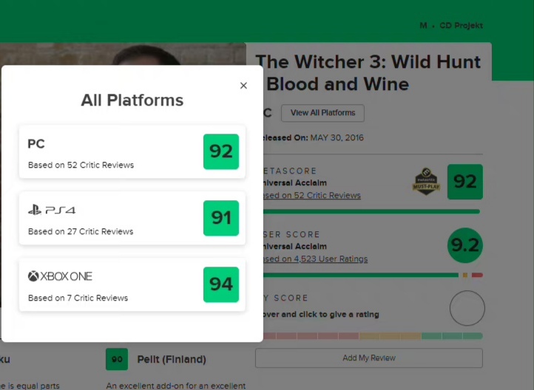
Task: Click the green end of My Score rating bar
Action: click(x=452, y=336)
